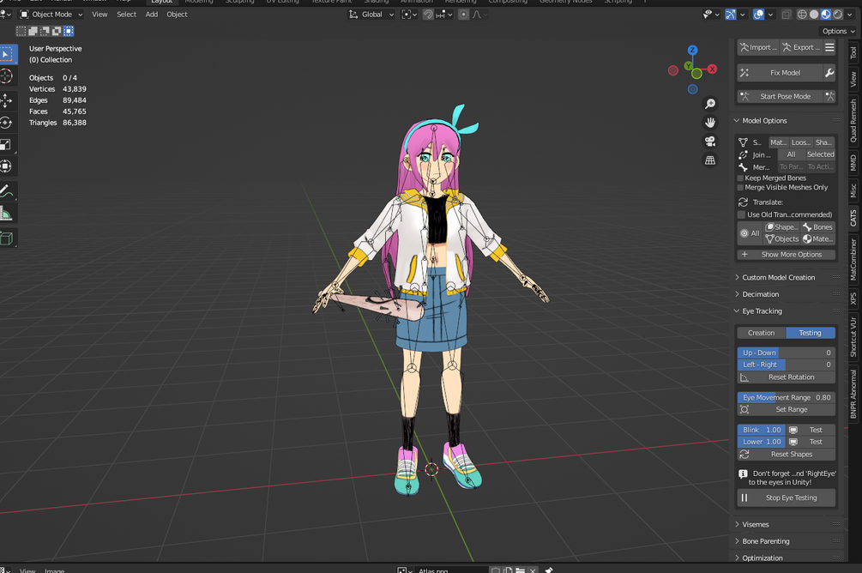Image resolution: width=862 pixels, height=573 pixels.
Task: Choose the Extend selection mode icon
Action: (33, 32)
